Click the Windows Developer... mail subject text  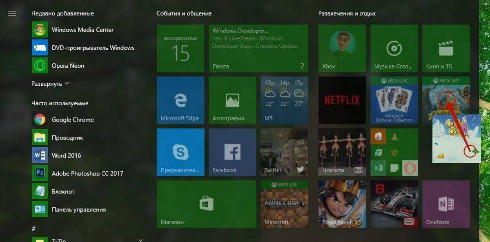(x=241, y=31)
